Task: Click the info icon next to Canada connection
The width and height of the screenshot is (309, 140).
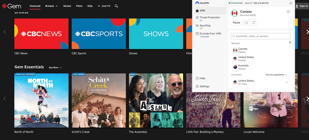Action: coord(288,12)
